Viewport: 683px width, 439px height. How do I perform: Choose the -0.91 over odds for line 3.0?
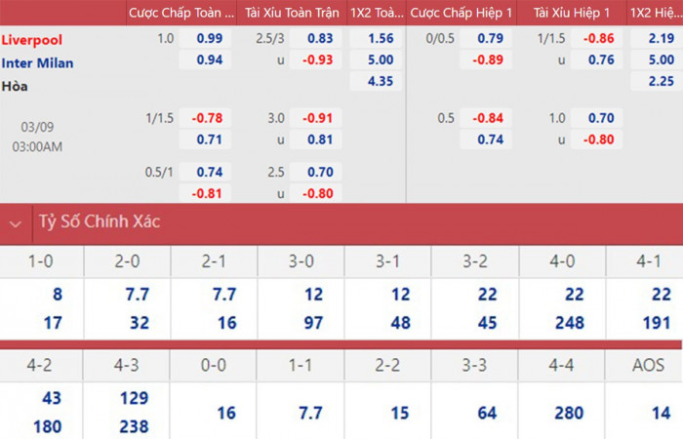[x=318, y=118]
